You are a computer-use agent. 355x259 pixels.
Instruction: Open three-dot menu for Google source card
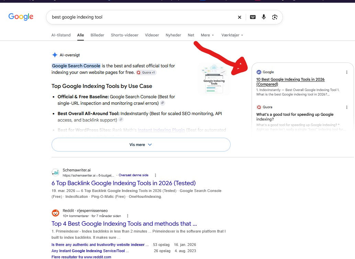pyautogui.click(x=347, y=72)
